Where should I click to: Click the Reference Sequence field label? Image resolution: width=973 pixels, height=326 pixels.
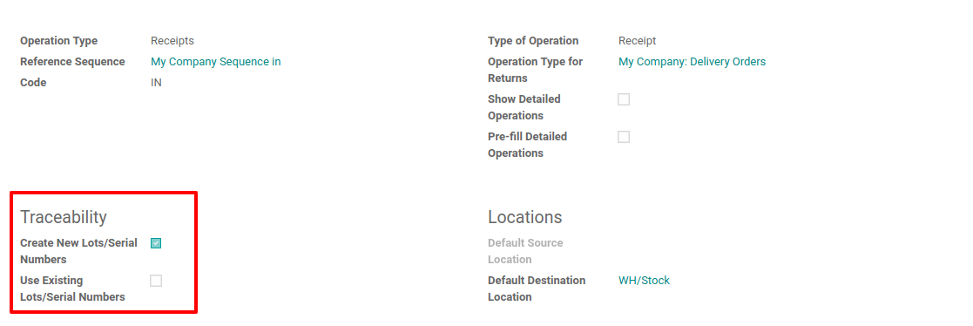point(72,62)
